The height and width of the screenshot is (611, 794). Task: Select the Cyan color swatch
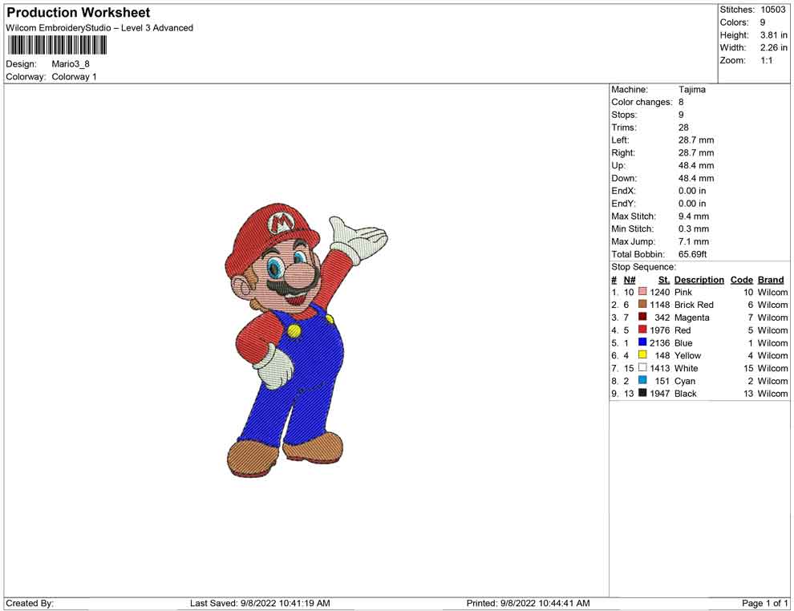642,381
